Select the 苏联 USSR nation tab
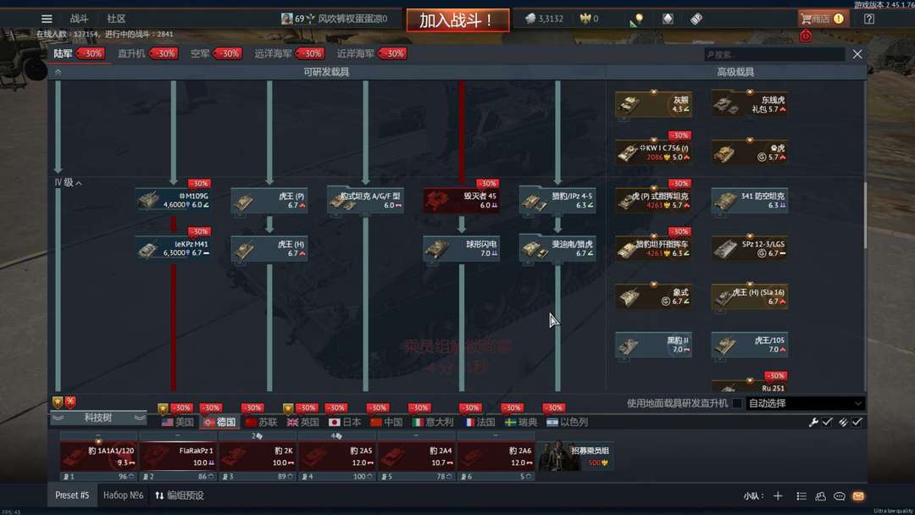 [262, 422]
